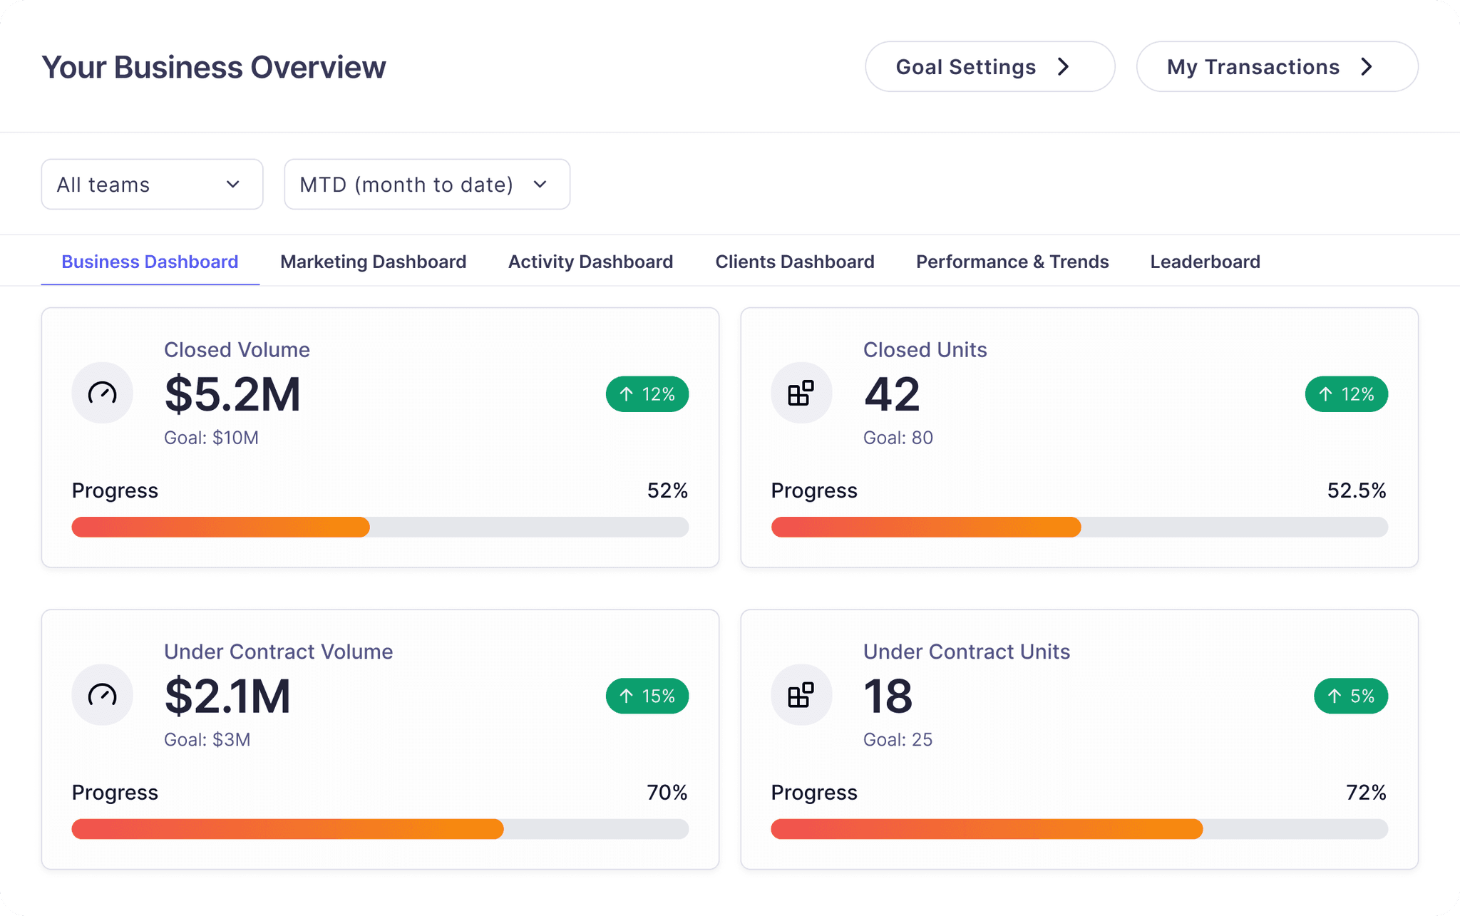Click the 12% badge on Closed Units
Viewport: 1460px width, 916px height.
1346,394
